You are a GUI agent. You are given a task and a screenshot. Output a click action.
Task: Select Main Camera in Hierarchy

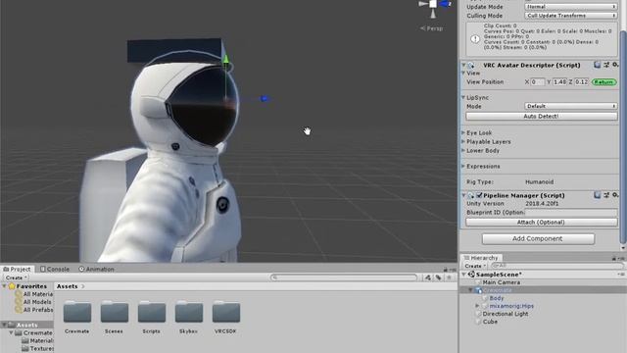(x=501, y=282)
